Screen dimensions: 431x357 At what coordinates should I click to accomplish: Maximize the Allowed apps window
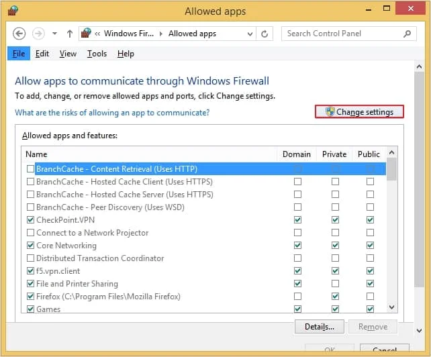click(x=387, y=9)
